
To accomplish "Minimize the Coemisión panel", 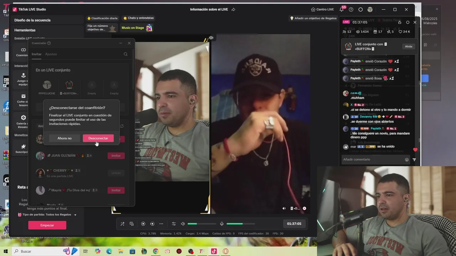I will [x=121, y=43].
